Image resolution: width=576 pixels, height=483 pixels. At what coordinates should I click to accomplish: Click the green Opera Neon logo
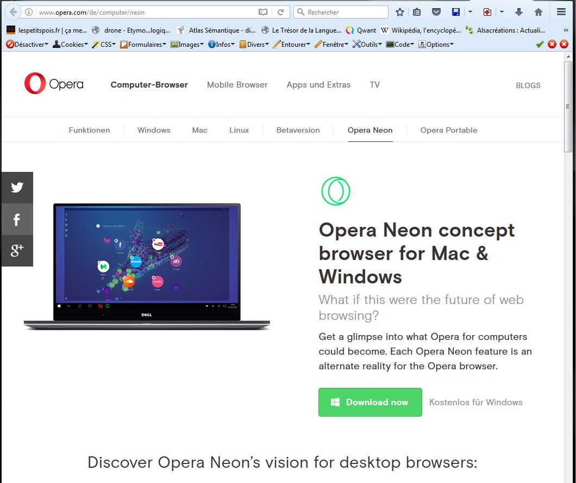(x=336, y=191)
